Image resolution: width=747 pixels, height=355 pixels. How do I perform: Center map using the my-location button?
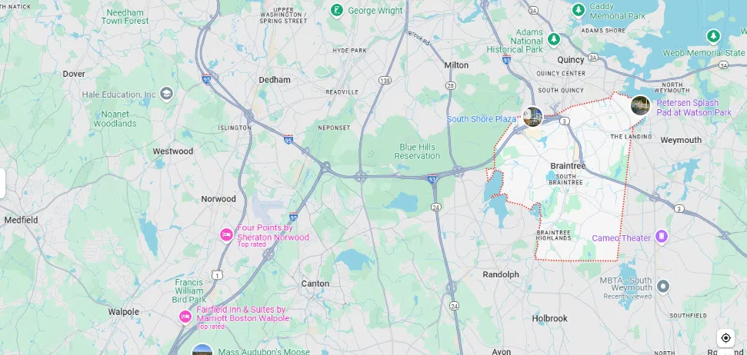(725, 338)
